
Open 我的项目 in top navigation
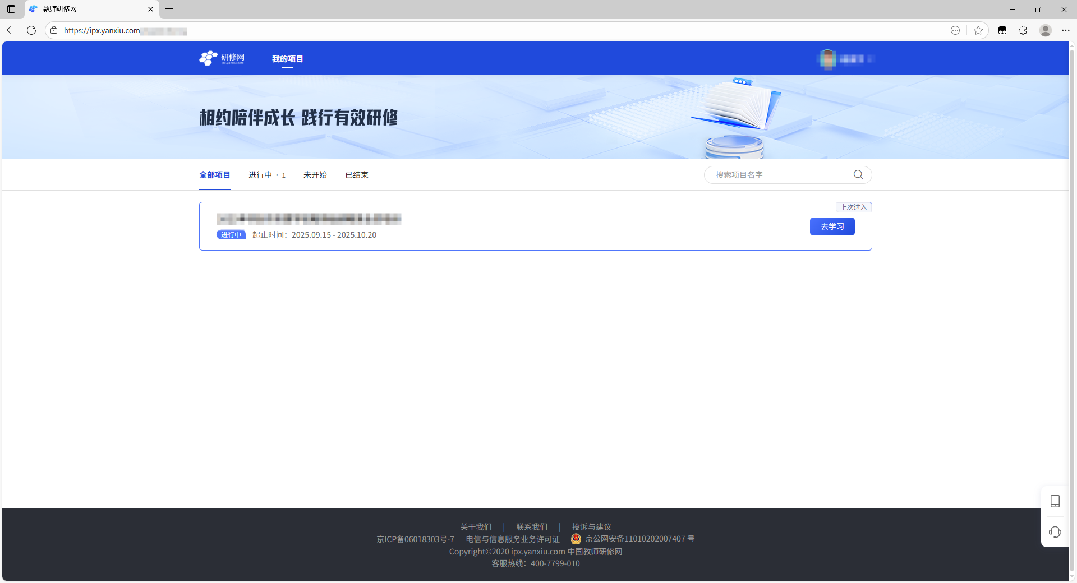pos(287,59)
